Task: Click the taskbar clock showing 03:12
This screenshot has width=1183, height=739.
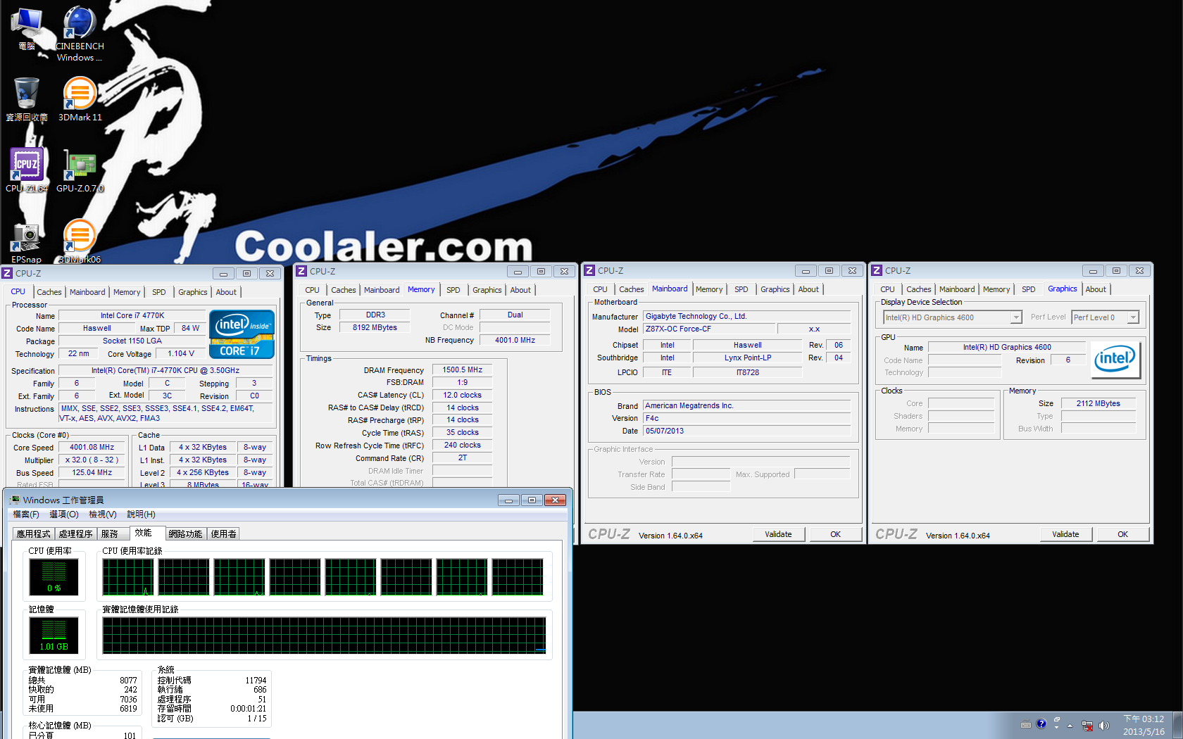Action: tap(1144, 725)
